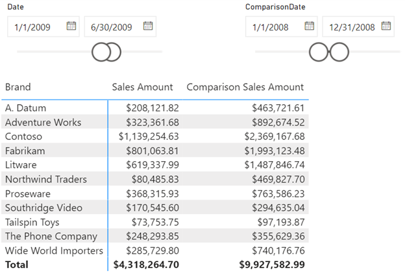The height and width of the screenshot is (275, 405).
Task: Click Tailspin Toys sales value $73,753.75
Action: click(x=155, y=222)
